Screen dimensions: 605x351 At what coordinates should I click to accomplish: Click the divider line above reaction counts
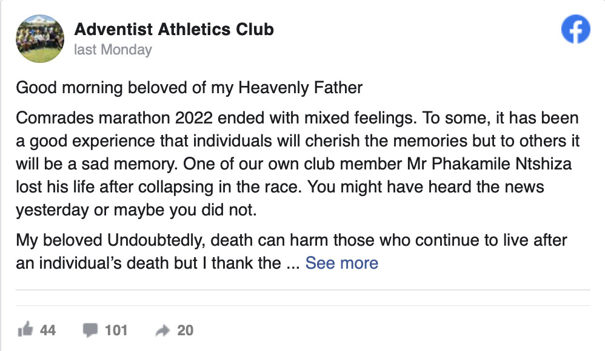click(x=302, y=290)
